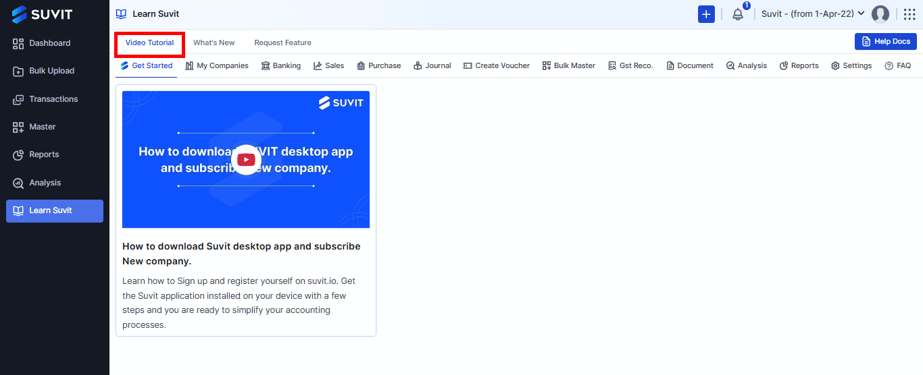The width and height of the screenshot is (923, 375).
Task: Open the Analysis tutorial category tab
Action: (747, 65)
